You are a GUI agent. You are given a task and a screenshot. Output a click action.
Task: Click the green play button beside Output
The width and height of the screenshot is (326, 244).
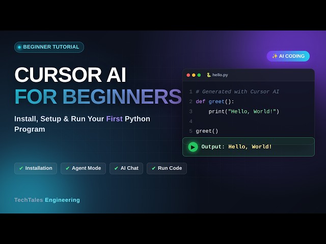click(193, 147)
